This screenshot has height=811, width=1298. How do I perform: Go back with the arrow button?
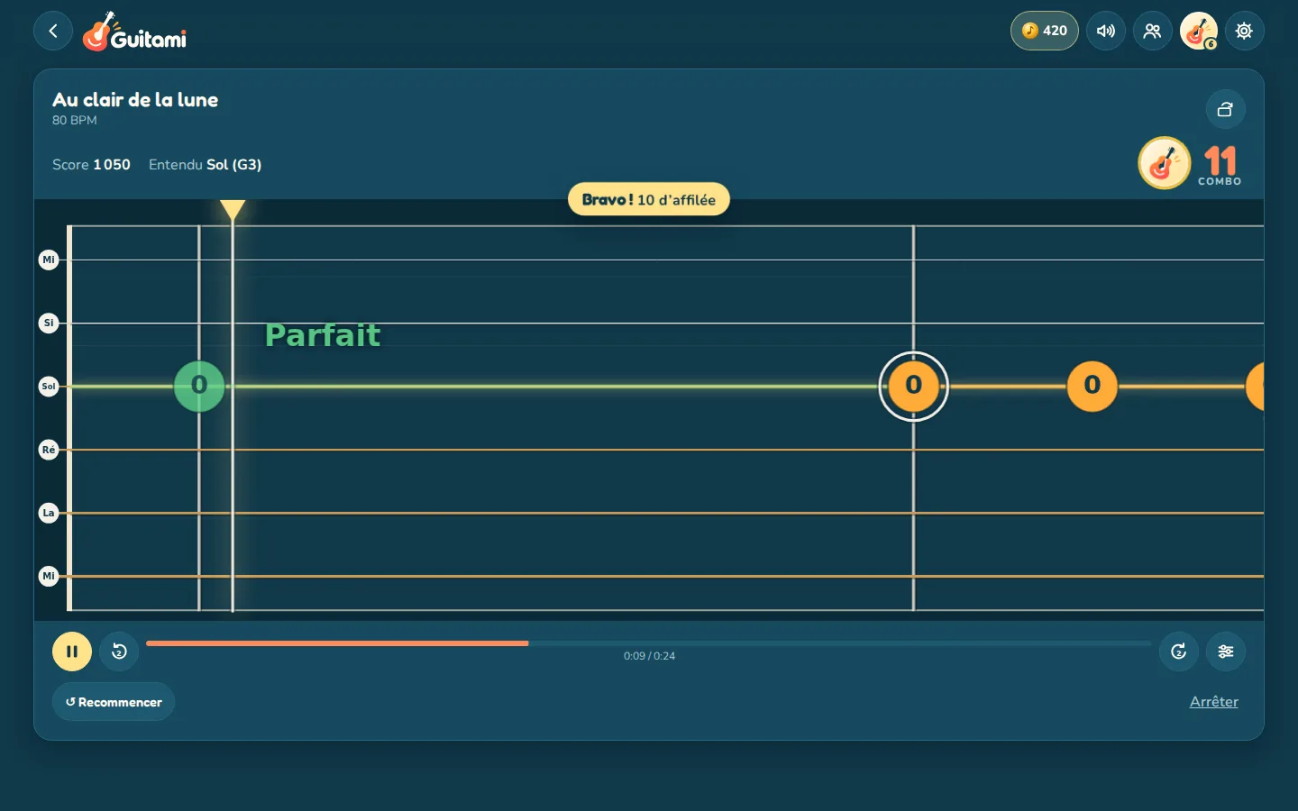53,32
